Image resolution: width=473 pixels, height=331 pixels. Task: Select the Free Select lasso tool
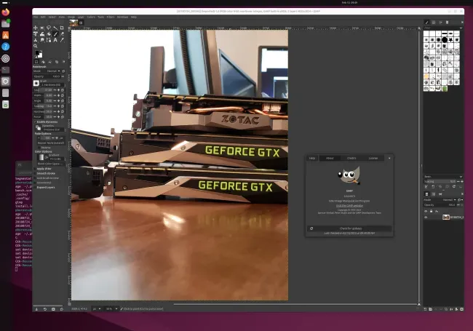point(49,28)
